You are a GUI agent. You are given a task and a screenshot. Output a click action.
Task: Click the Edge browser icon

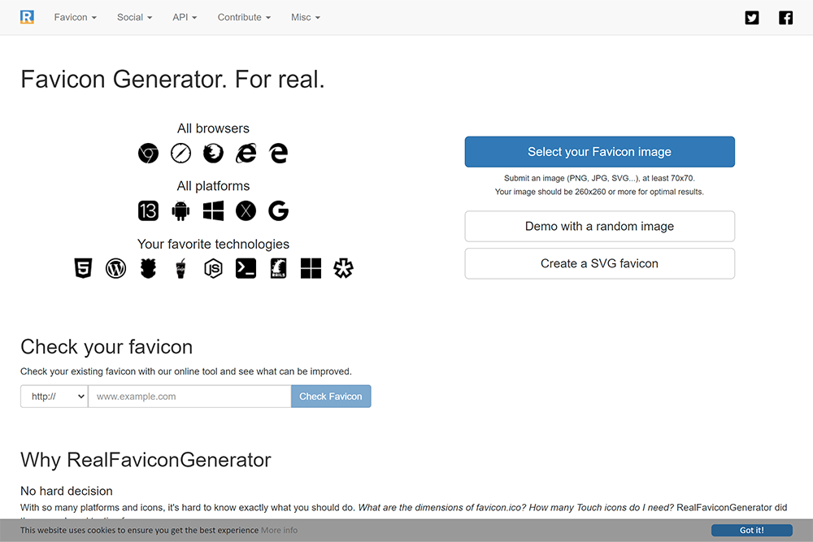coord(278,154)
